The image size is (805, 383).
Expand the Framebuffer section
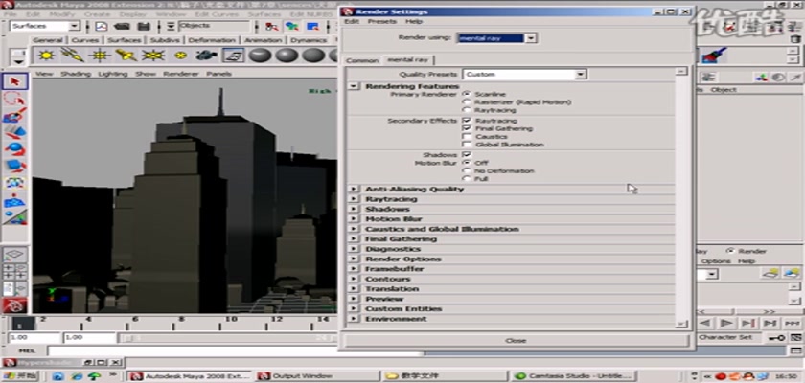(x=354, y=269)
